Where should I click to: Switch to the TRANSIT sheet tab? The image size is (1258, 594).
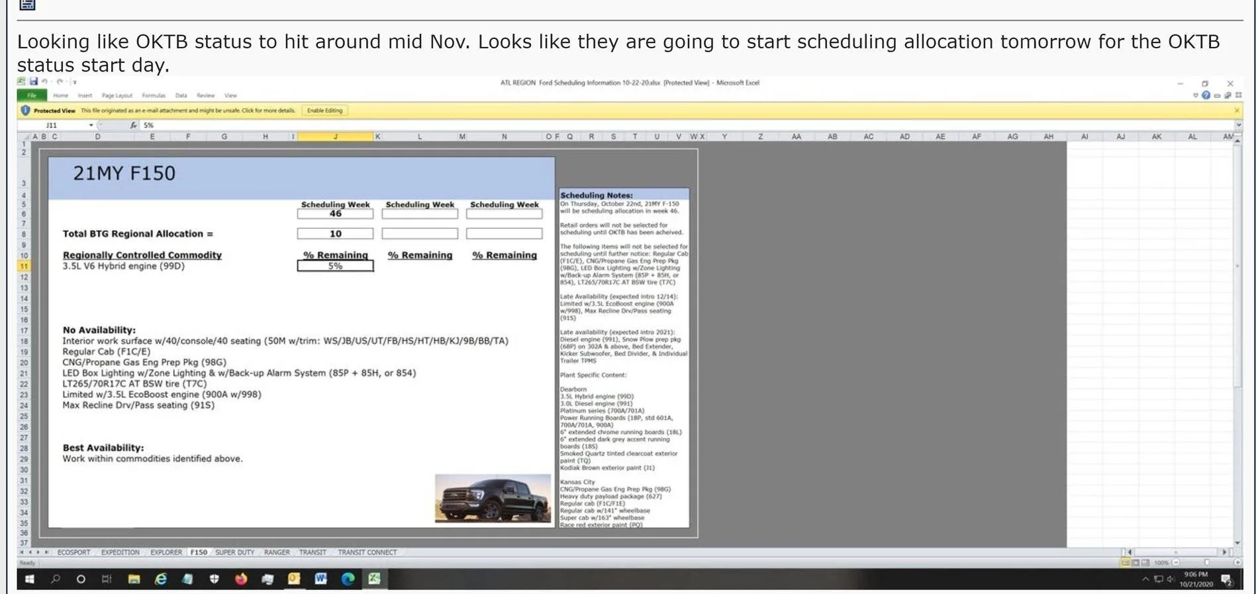313,552
